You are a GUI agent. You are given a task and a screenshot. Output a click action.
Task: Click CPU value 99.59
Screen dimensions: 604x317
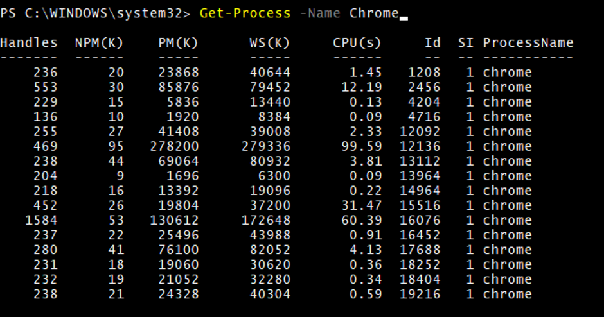pos(361,146)
